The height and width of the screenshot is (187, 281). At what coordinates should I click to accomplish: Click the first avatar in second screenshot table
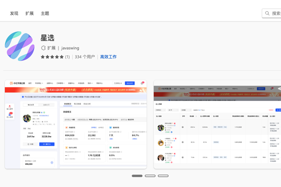pos(161,128)
